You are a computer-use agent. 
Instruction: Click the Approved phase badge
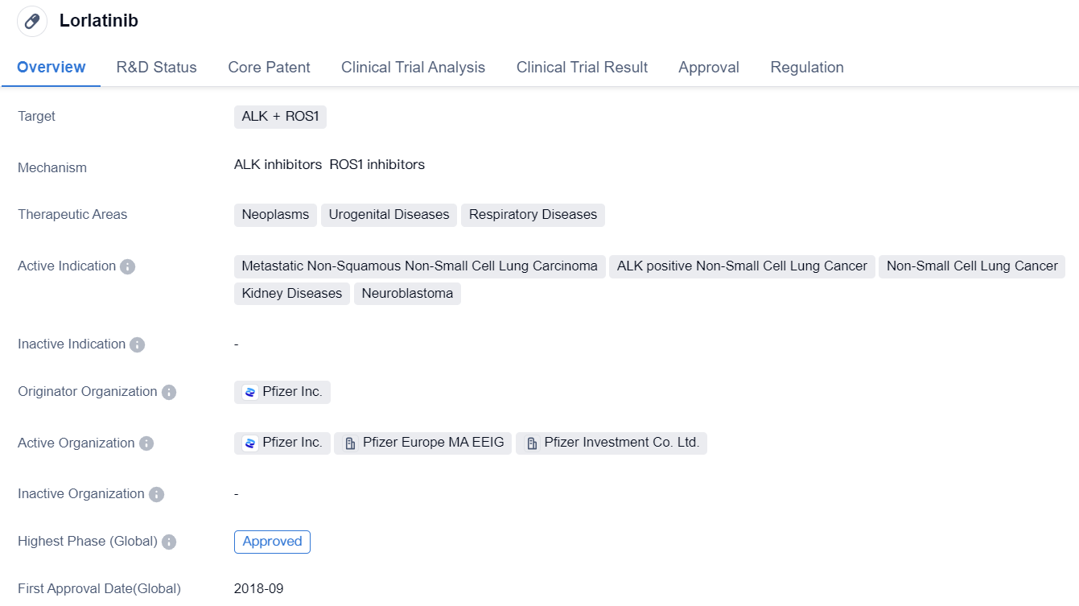tap(272, 542)
